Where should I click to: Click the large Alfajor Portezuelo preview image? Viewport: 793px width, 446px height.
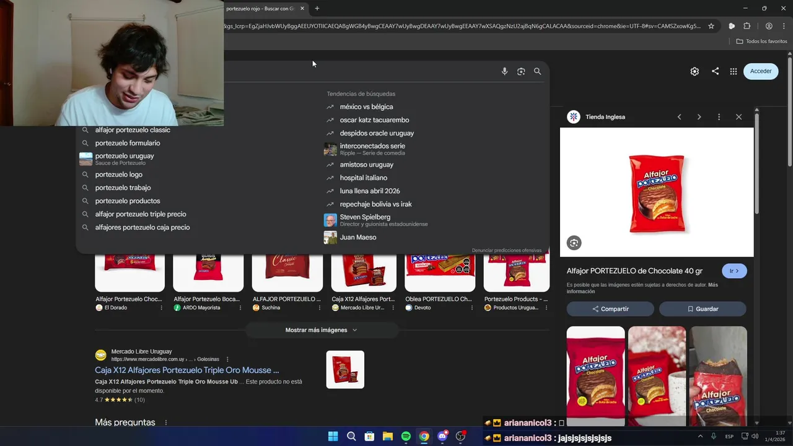657,192
